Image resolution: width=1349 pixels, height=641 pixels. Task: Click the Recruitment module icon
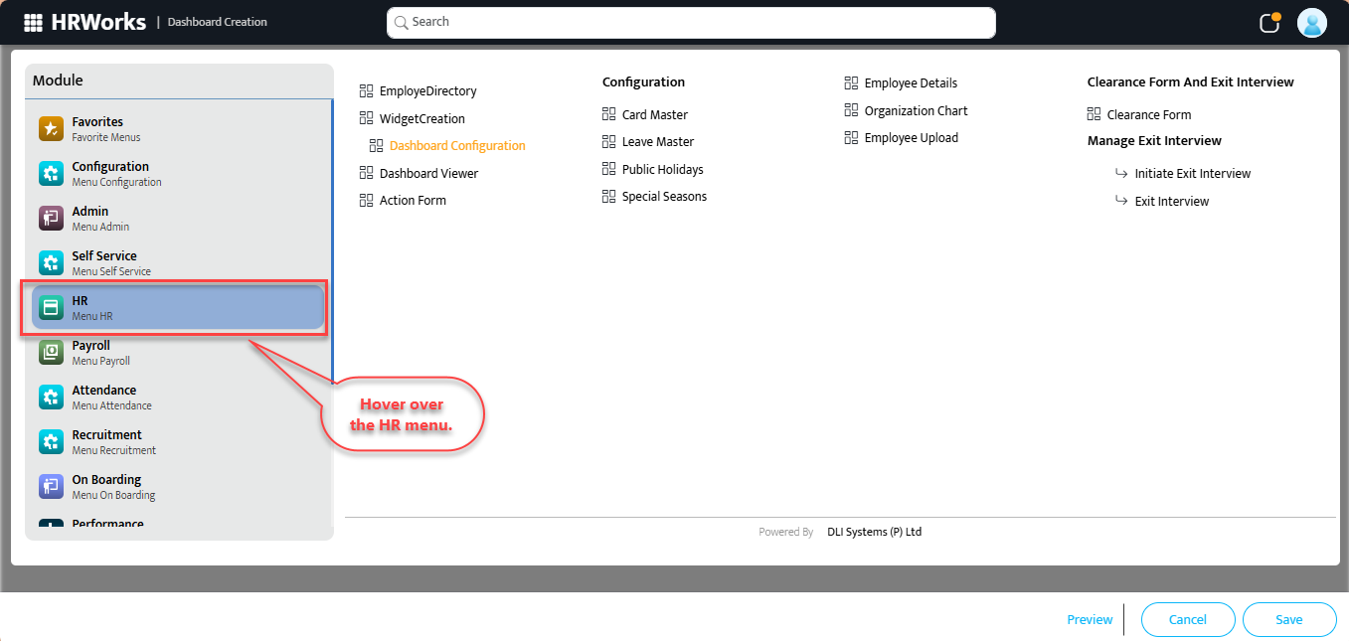[51, 442]
